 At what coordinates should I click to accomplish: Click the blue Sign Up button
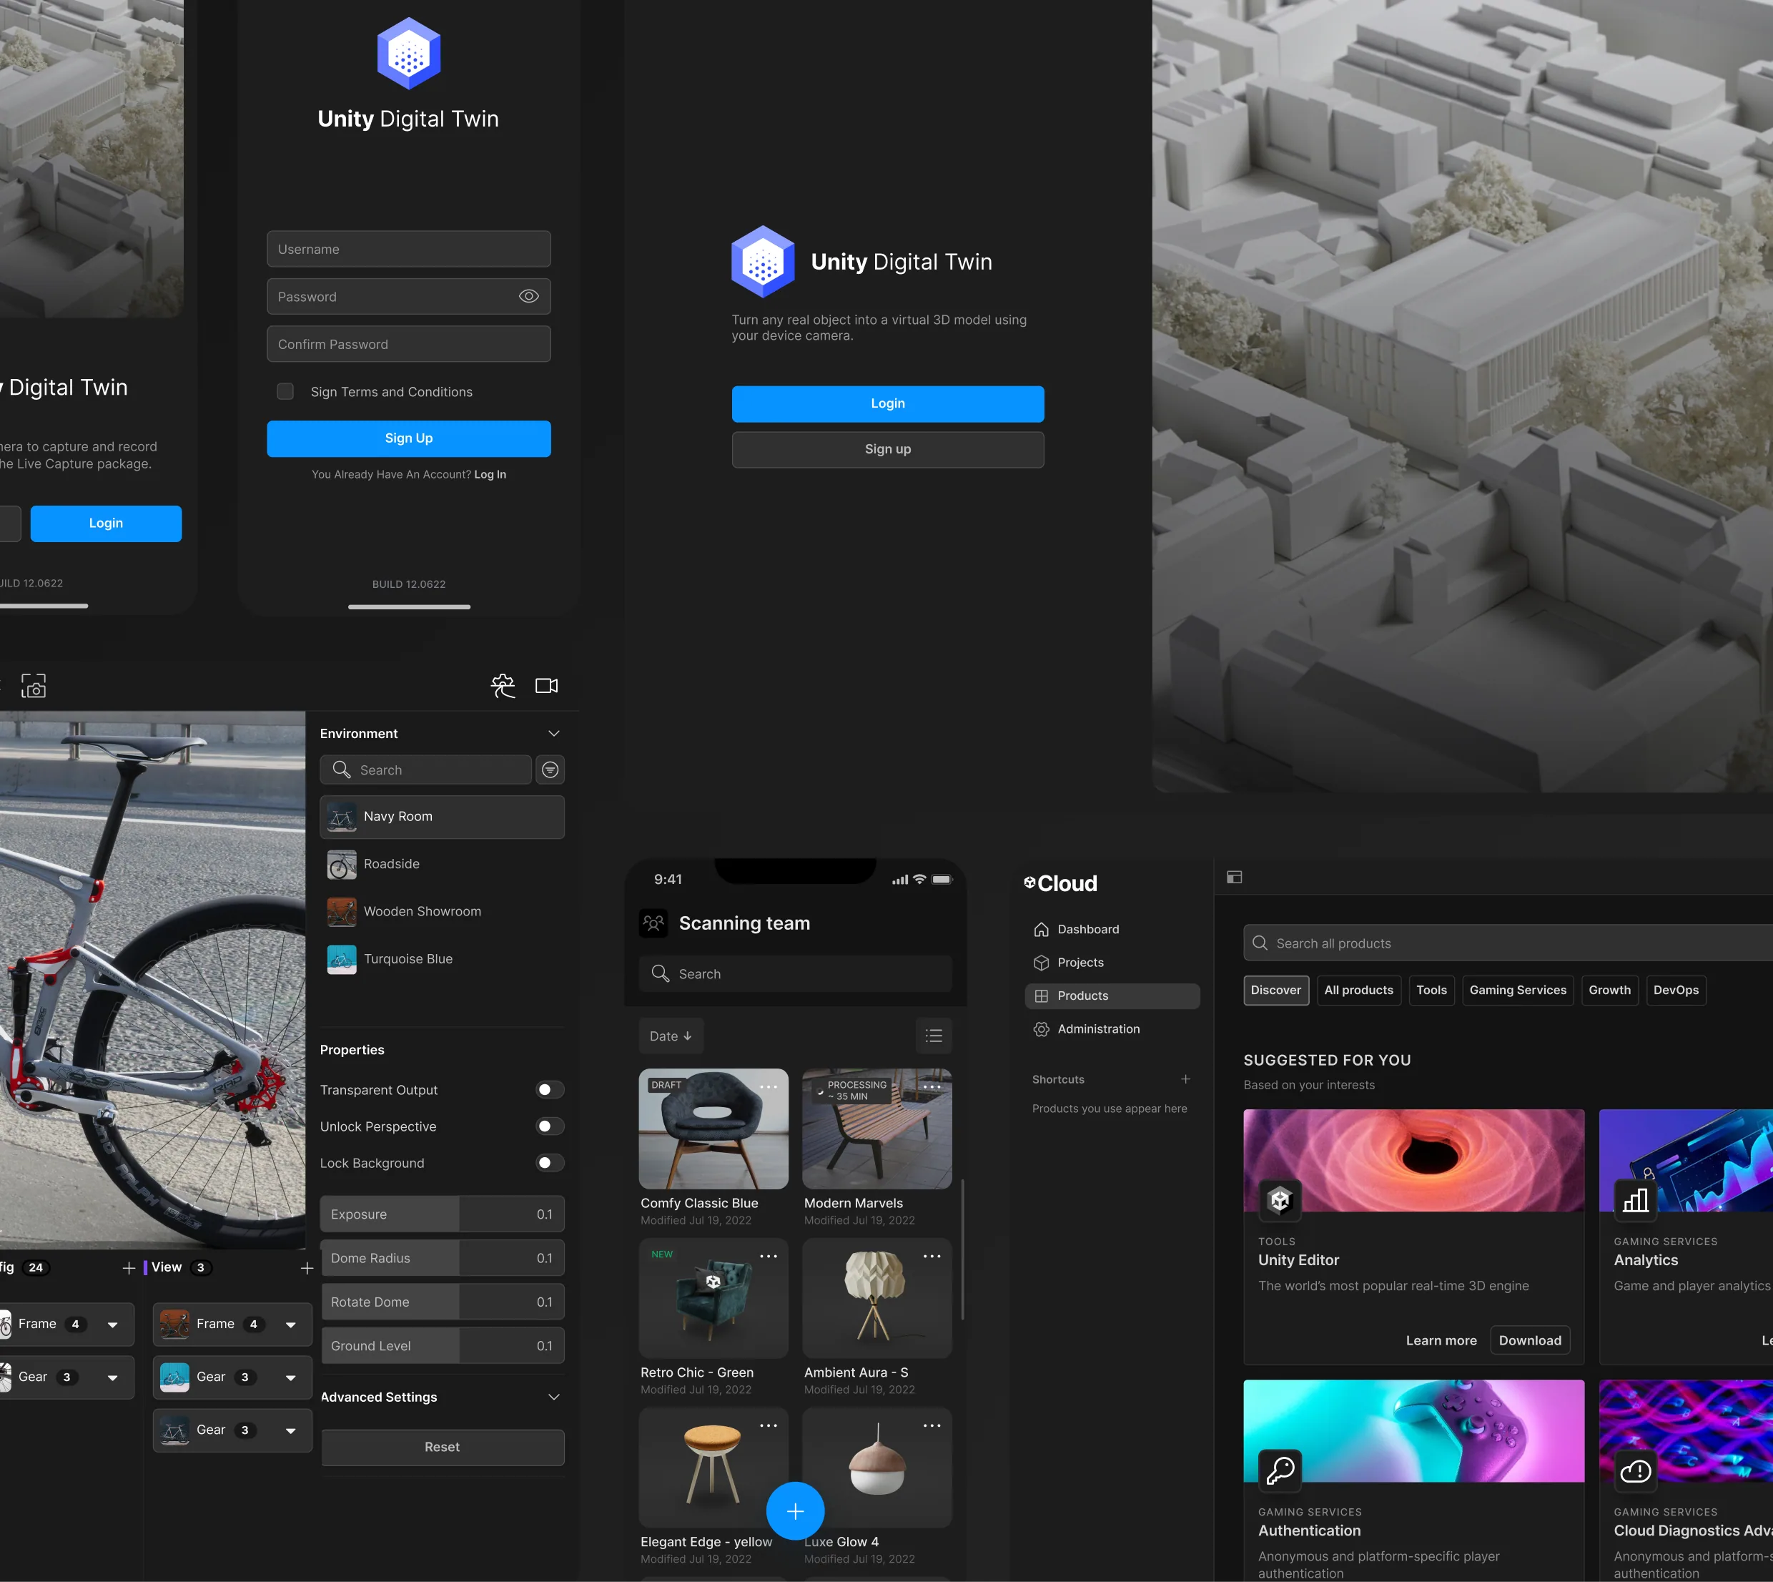click(408, 438)
